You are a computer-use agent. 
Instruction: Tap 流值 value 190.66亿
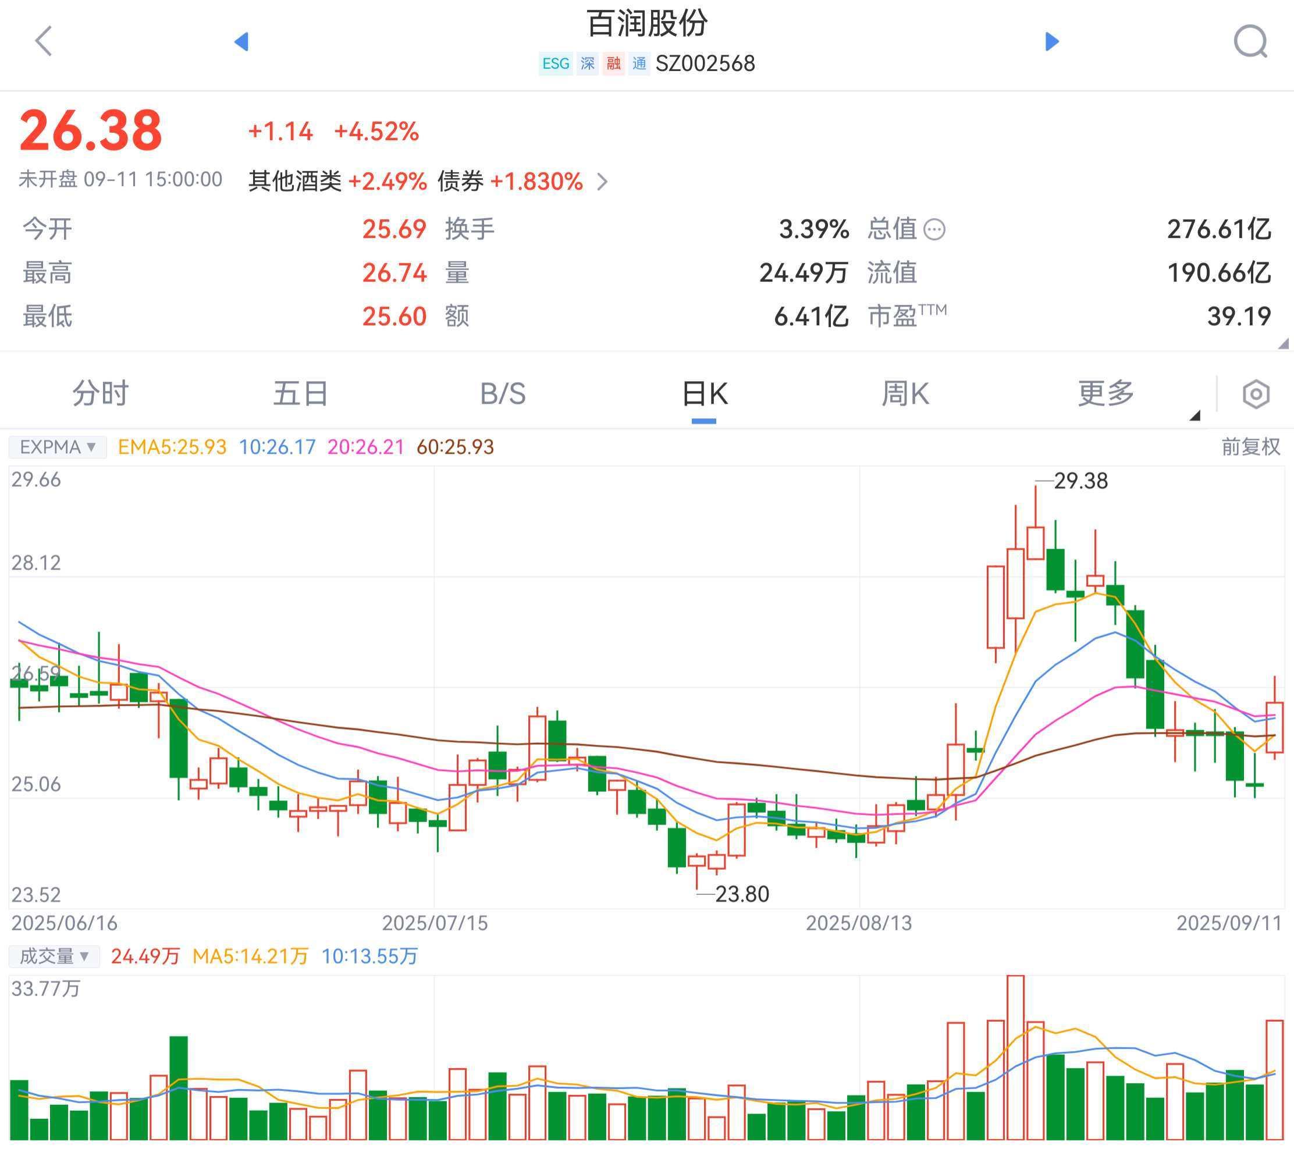(1219, 273)
